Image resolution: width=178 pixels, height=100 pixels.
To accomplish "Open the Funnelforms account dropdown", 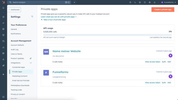I will [168, 2].
